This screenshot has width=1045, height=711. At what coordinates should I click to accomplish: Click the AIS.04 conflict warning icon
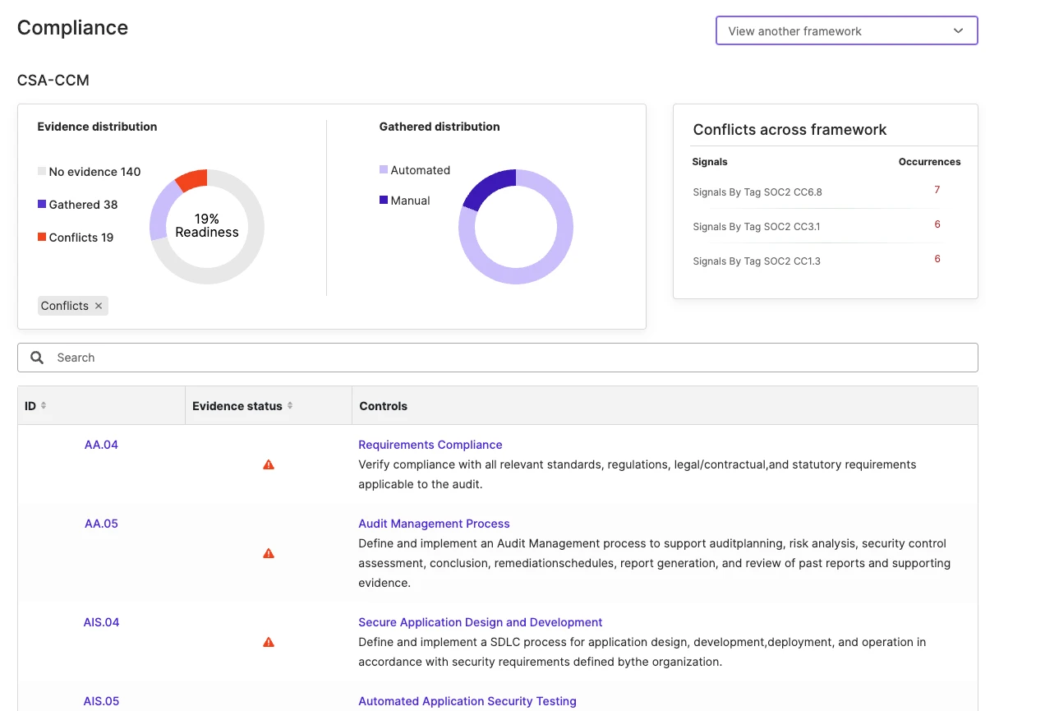tap(269, 643)
